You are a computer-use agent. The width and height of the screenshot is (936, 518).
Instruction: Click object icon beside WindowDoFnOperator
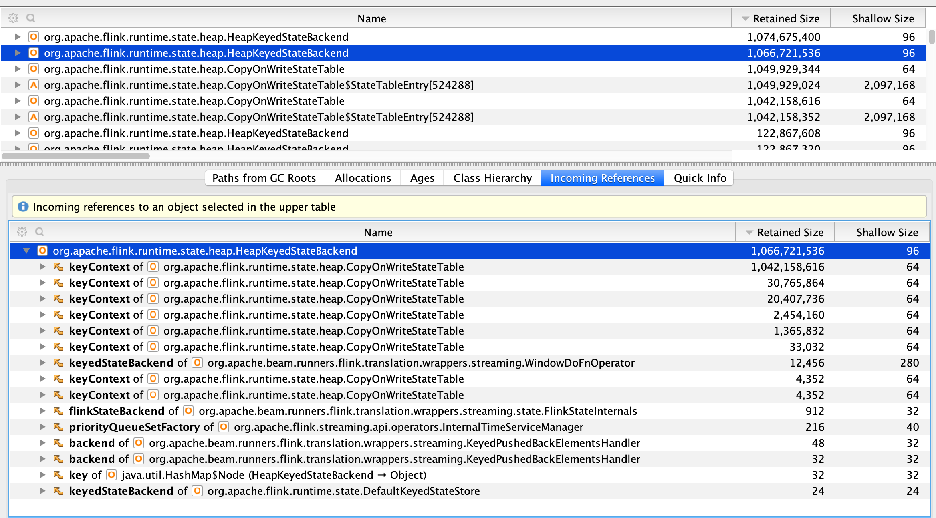coord(197,363)
